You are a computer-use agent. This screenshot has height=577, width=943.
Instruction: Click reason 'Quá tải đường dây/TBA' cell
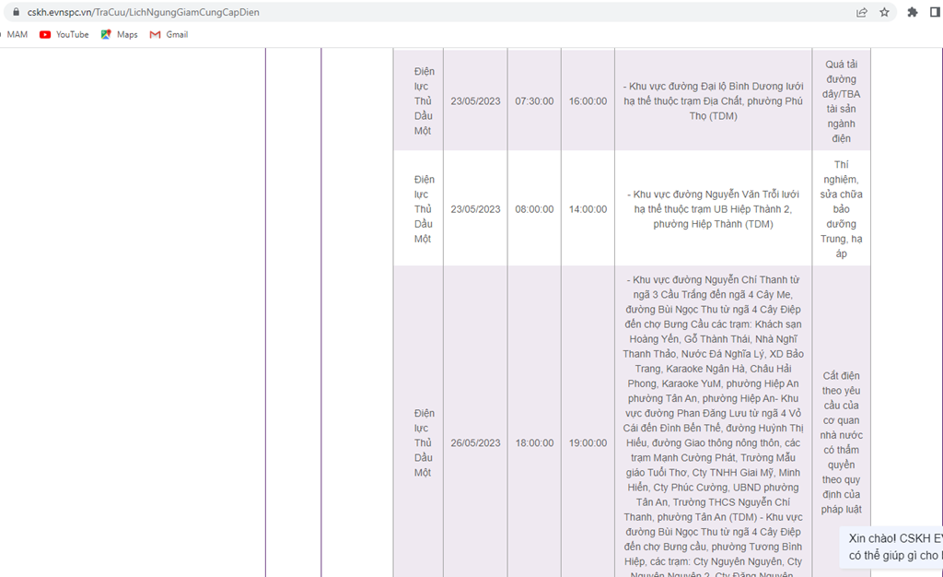coord(842,101)
